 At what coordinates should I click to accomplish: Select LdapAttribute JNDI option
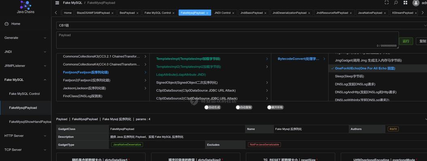(x=210, y=74)
